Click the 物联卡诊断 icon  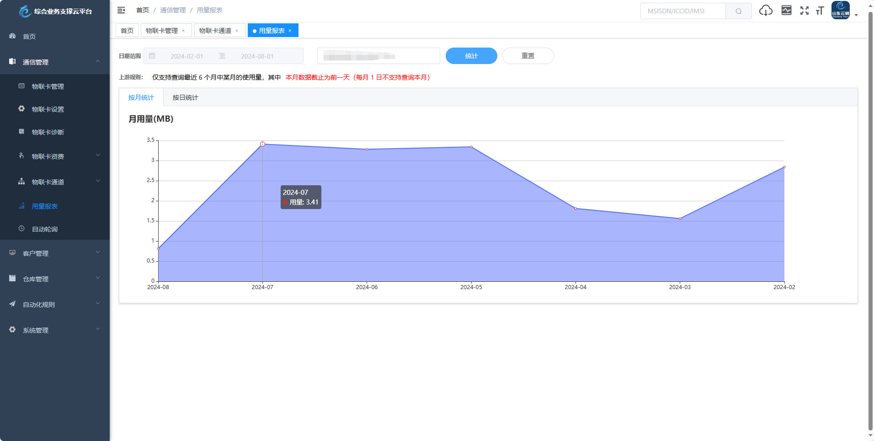21,132
